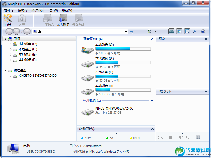Image resolution: width=211 pixels, height=158 pixels.
Task: Click the Linux legend marker
Action: (131, 138)
